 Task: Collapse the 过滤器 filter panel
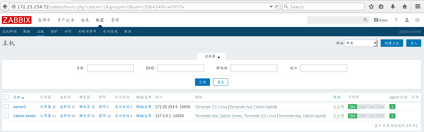coord(212,56)
